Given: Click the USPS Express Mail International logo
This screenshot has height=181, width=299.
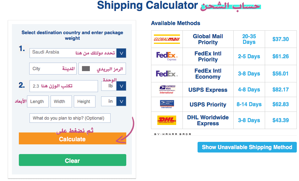Looking at the screenshot, I should click(167, 89).
